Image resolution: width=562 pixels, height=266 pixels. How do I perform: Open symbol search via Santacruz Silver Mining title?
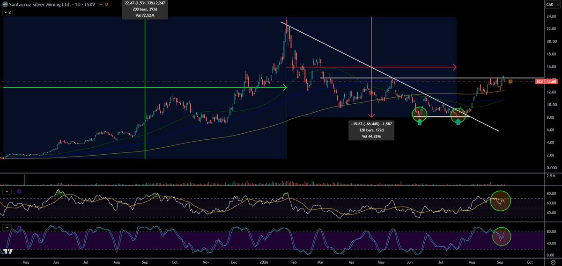tap(39, 4)
